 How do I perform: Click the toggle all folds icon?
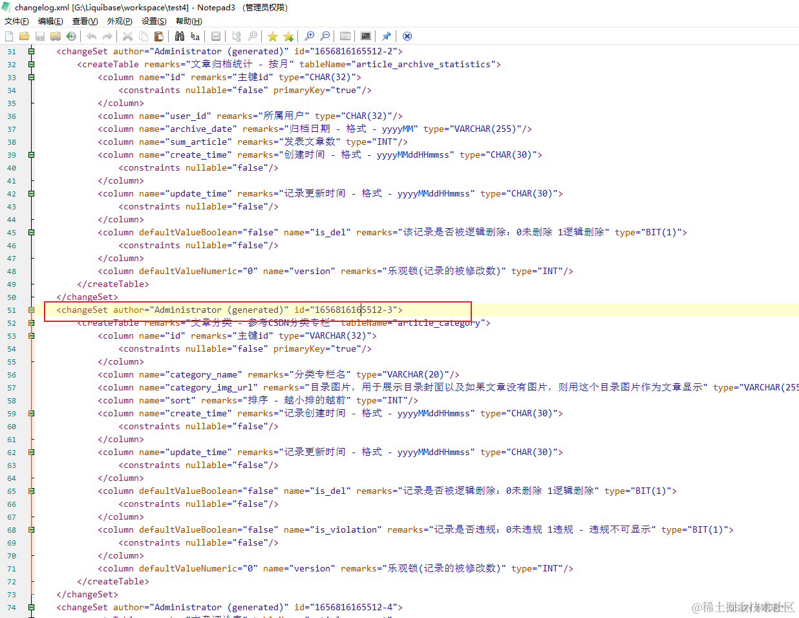click(237, 36)
